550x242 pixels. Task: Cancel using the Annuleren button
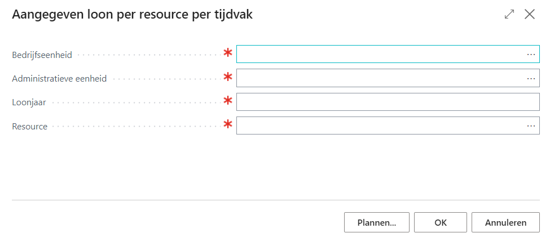click(x=505, y=222)
